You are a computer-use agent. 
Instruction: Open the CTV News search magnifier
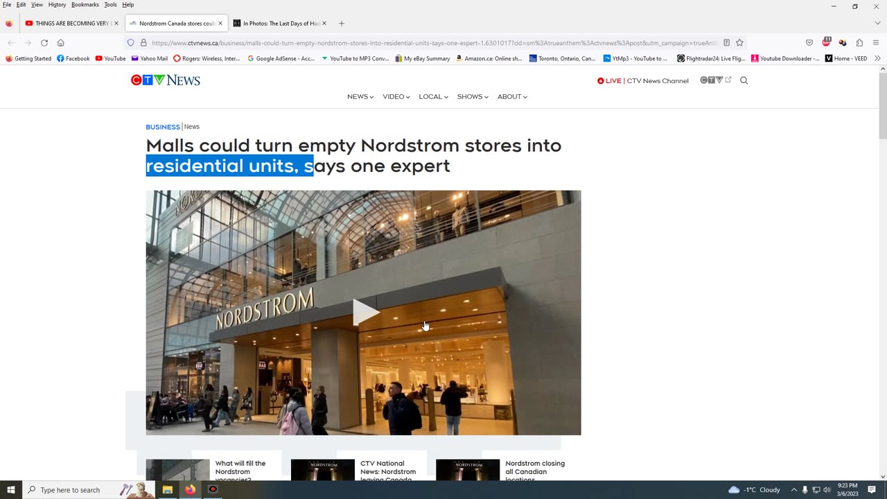[x=744, y=80]
